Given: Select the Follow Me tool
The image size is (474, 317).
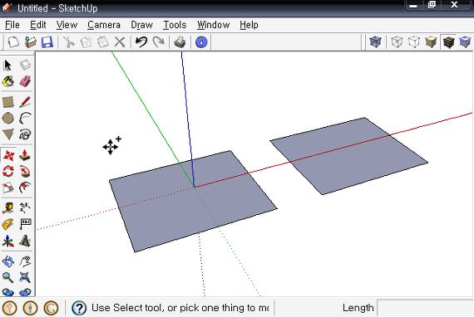Looking at the screenshot, I should pyautogui.click(x=25, y=171).
